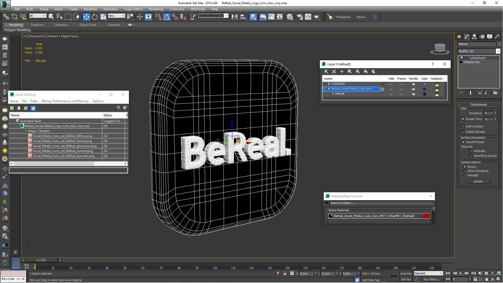Screen dimensions: 503x283
Task: Activate the Select and Rotate tool
Action: coord(95,17)
